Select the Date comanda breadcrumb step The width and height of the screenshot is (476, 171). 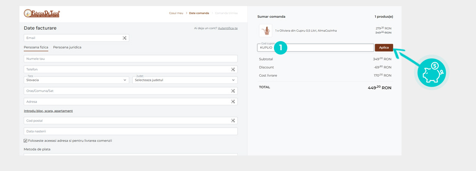click(x=199, y=13)
